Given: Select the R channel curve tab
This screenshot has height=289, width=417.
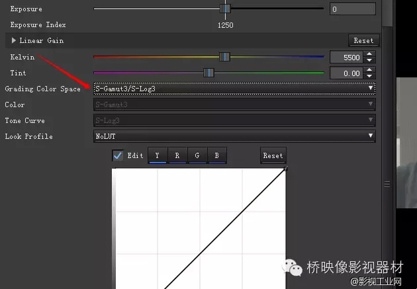Looking at the screenshot, I should coord(177,156).
